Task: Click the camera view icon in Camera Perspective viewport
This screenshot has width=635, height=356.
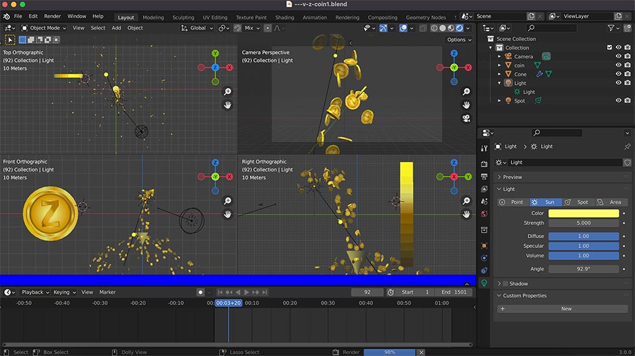Action: (466, 118)
